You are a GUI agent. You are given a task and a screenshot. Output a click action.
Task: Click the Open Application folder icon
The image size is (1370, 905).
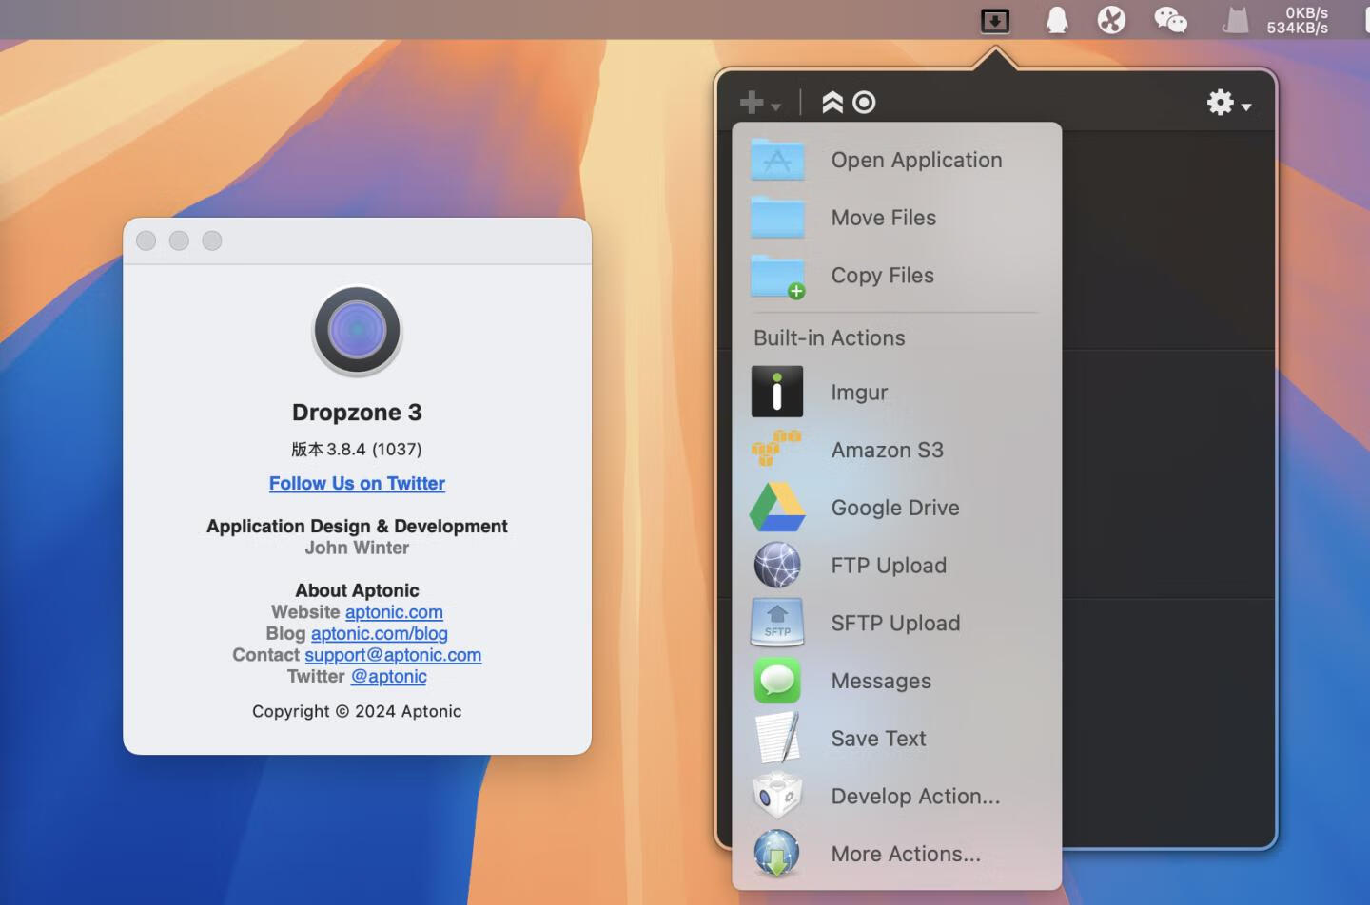coord(777,160)
